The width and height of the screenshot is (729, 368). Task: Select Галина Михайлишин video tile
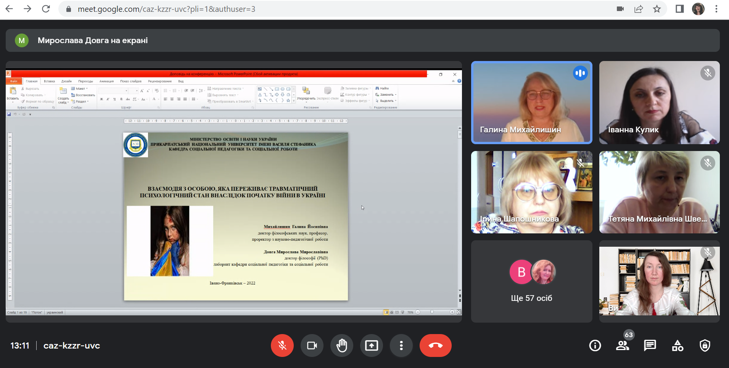[531, 102]
